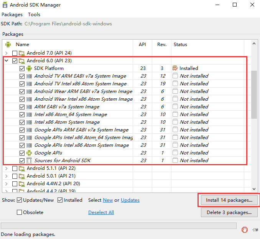Uncheck Android TV ARM EABI v7a System Image checkbox

(22, 76)
